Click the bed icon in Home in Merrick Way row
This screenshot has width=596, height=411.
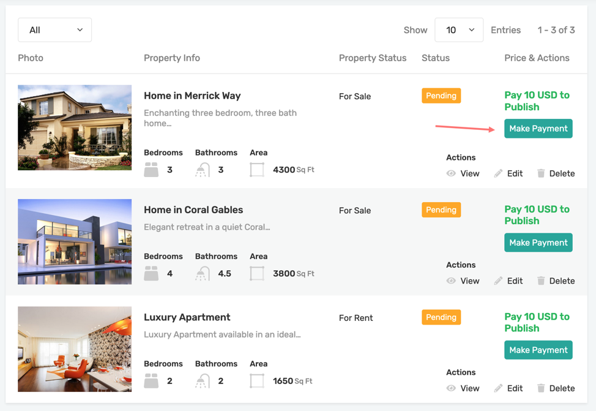151,170
